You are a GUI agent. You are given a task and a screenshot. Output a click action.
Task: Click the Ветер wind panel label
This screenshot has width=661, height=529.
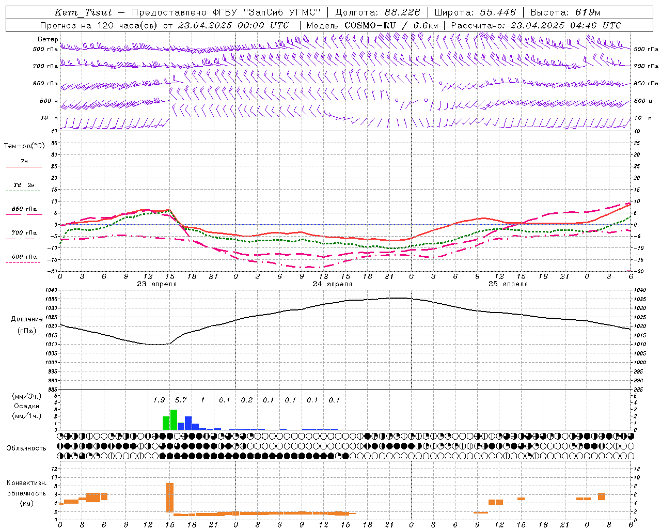[48, 39]
